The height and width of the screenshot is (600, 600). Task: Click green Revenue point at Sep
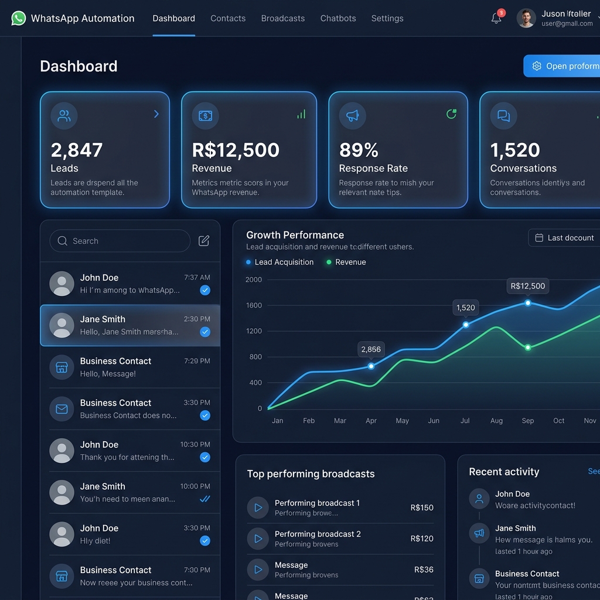click(x=528, y=347)
